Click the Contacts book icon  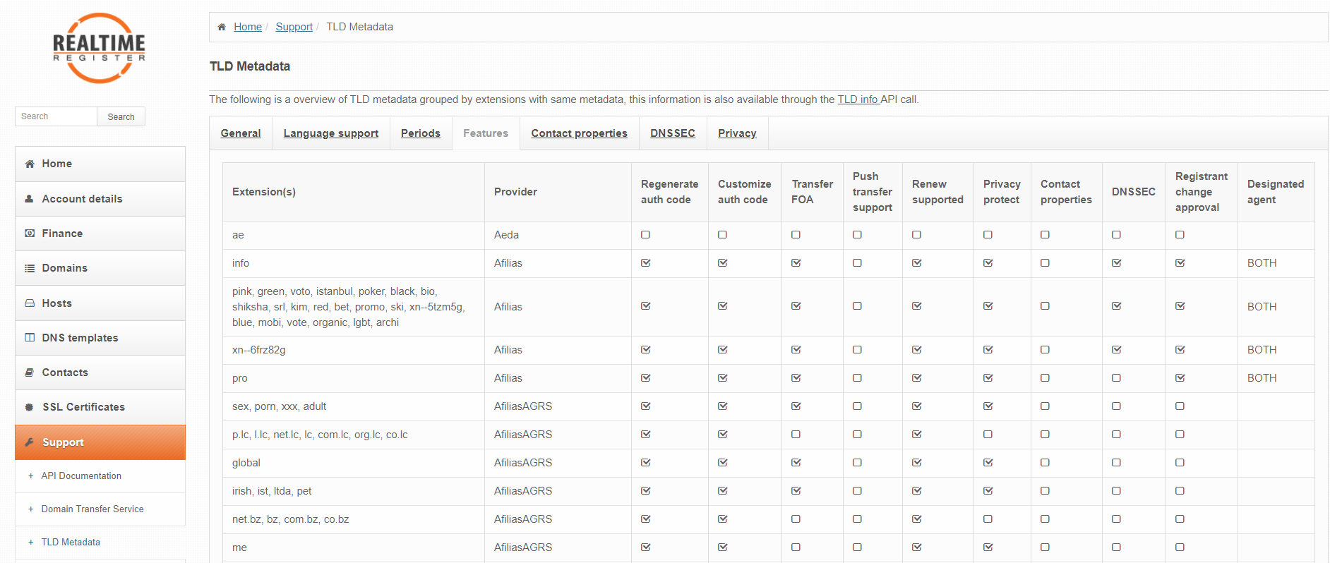(30, 373)
